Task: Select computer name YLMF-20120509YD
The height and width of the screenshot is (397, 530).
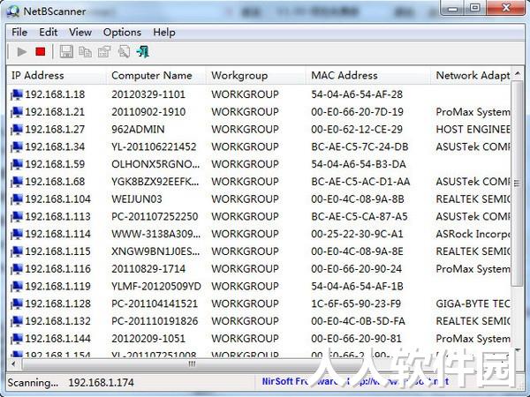Action: pos(156,286)
